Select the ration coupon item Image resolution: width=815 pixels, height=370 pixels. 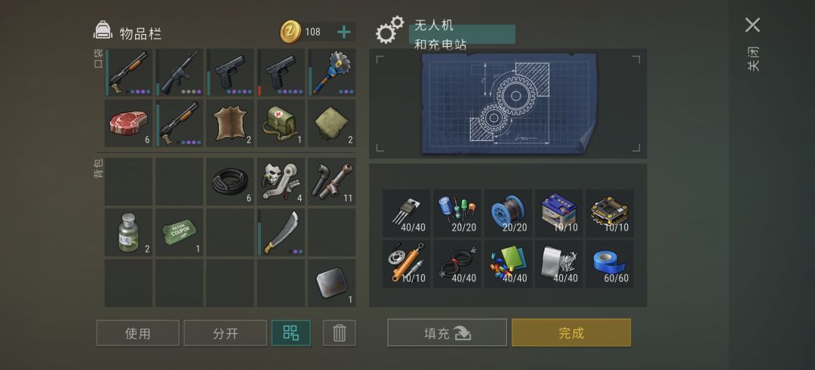tap(180, 233)
